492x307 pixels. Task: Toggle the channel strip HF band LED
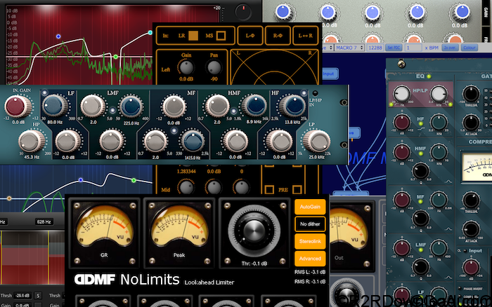(421, 124)
